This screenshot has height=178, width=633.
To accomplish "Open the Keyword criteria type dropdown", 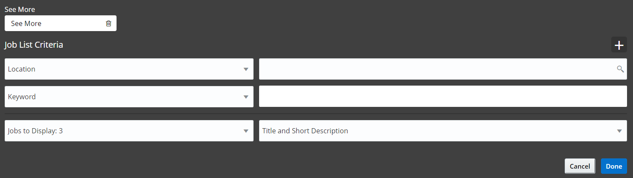I will point(128,97).
